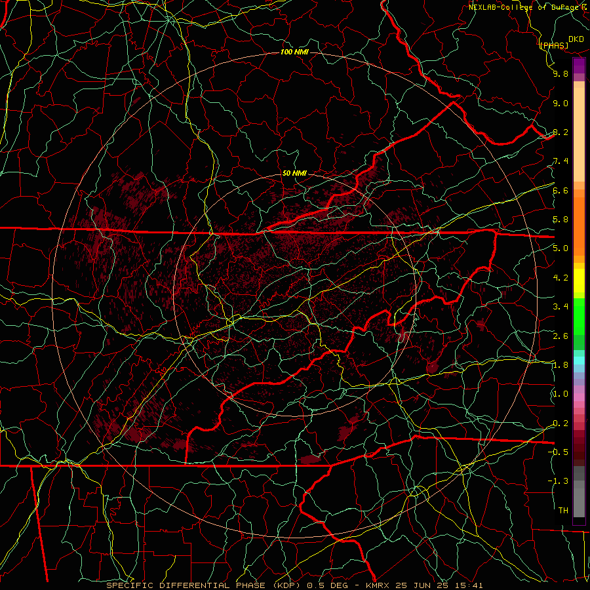The width and height of the screenshot is (590, 590).
Task: Click the 1.0 legend value
Action: 560,394
